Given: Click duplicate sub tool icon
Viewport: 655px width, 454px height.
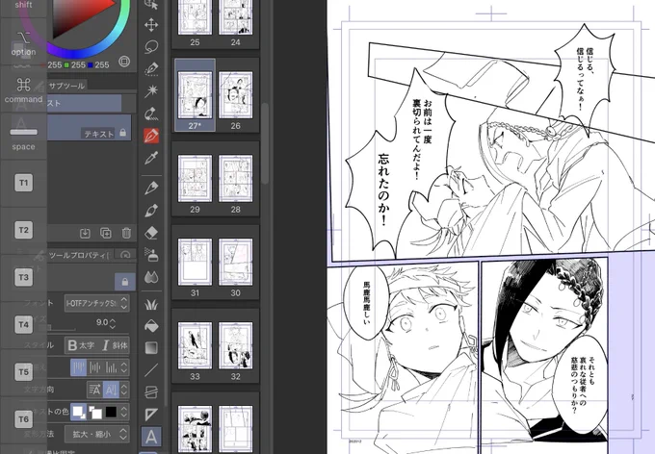Looking at the screenshot, I should tap(106, 233).
